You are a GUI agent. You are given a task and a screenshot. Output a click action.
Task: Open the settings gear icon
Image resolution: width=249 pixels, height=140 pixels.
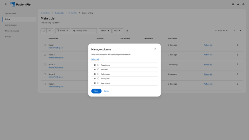click(x=238, y=4)
